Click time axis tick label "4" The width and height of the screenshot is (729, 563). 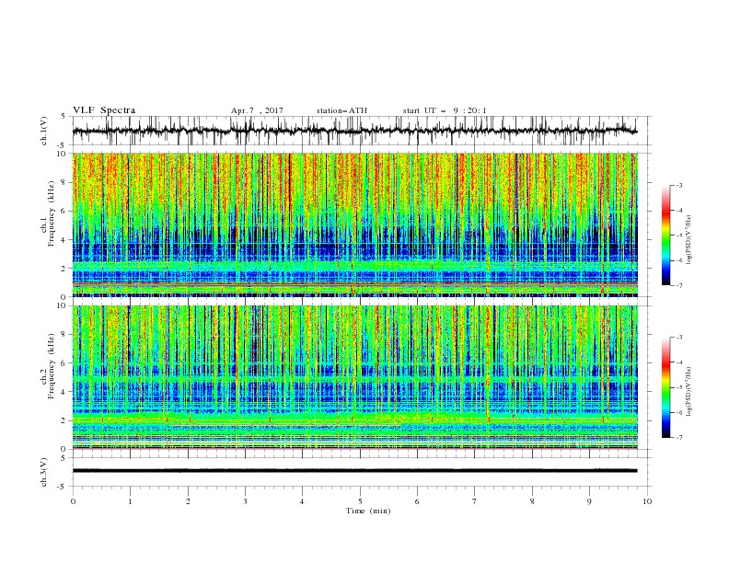coord(302,501)
